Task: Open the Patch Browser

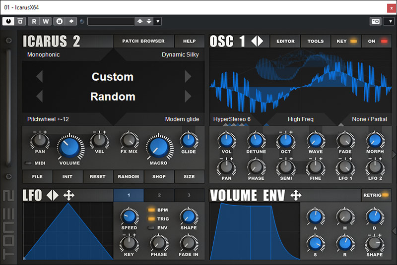Action: click(x=143, y=41)
